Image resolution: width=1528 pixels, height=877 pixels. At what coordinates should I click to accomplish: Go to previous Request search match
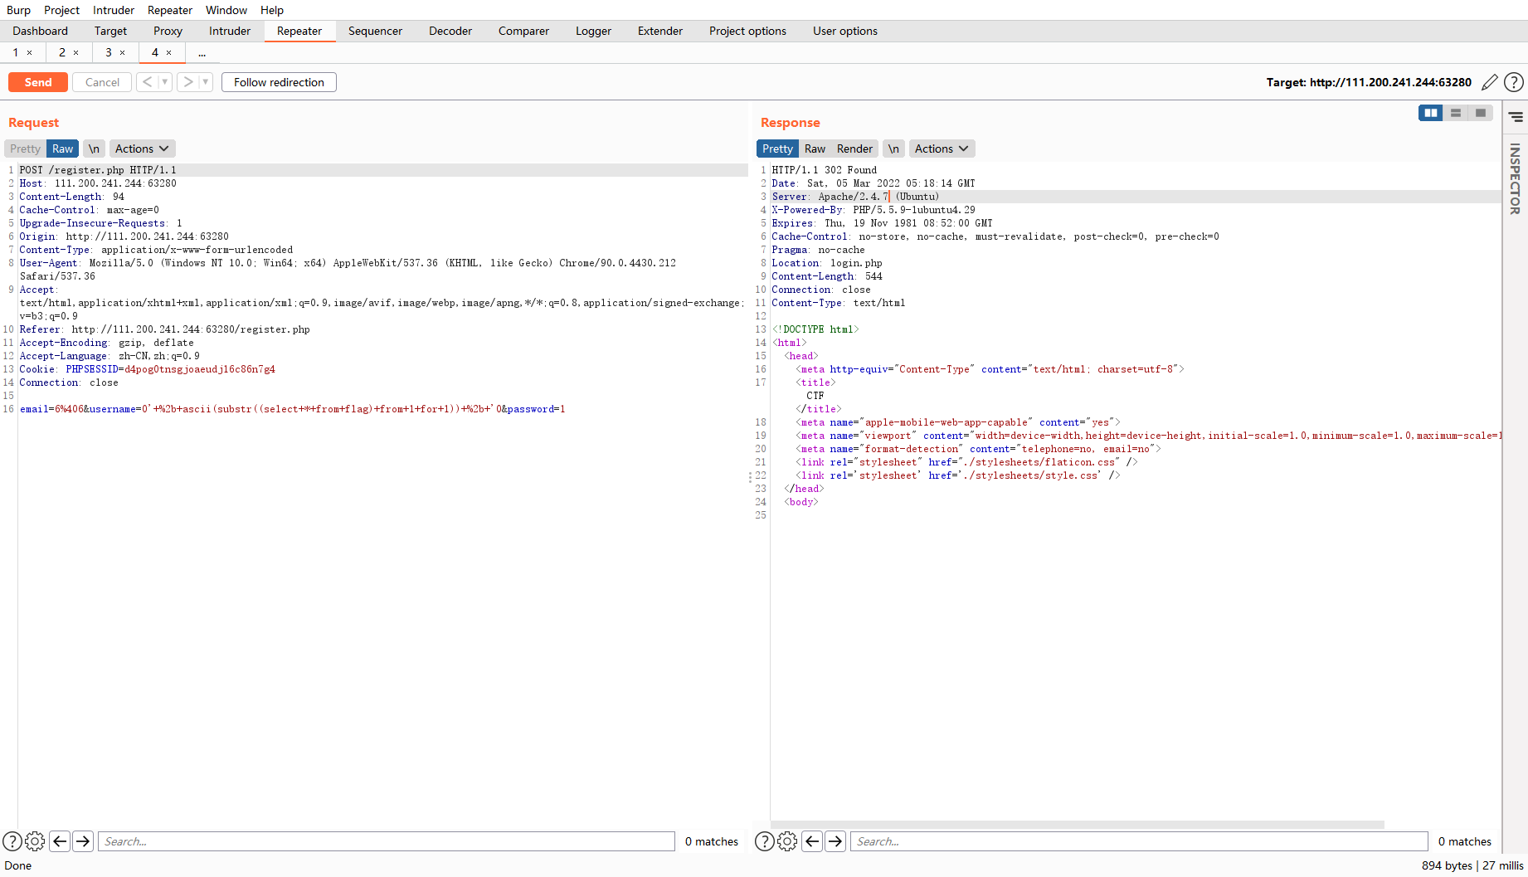pos(60,841)
